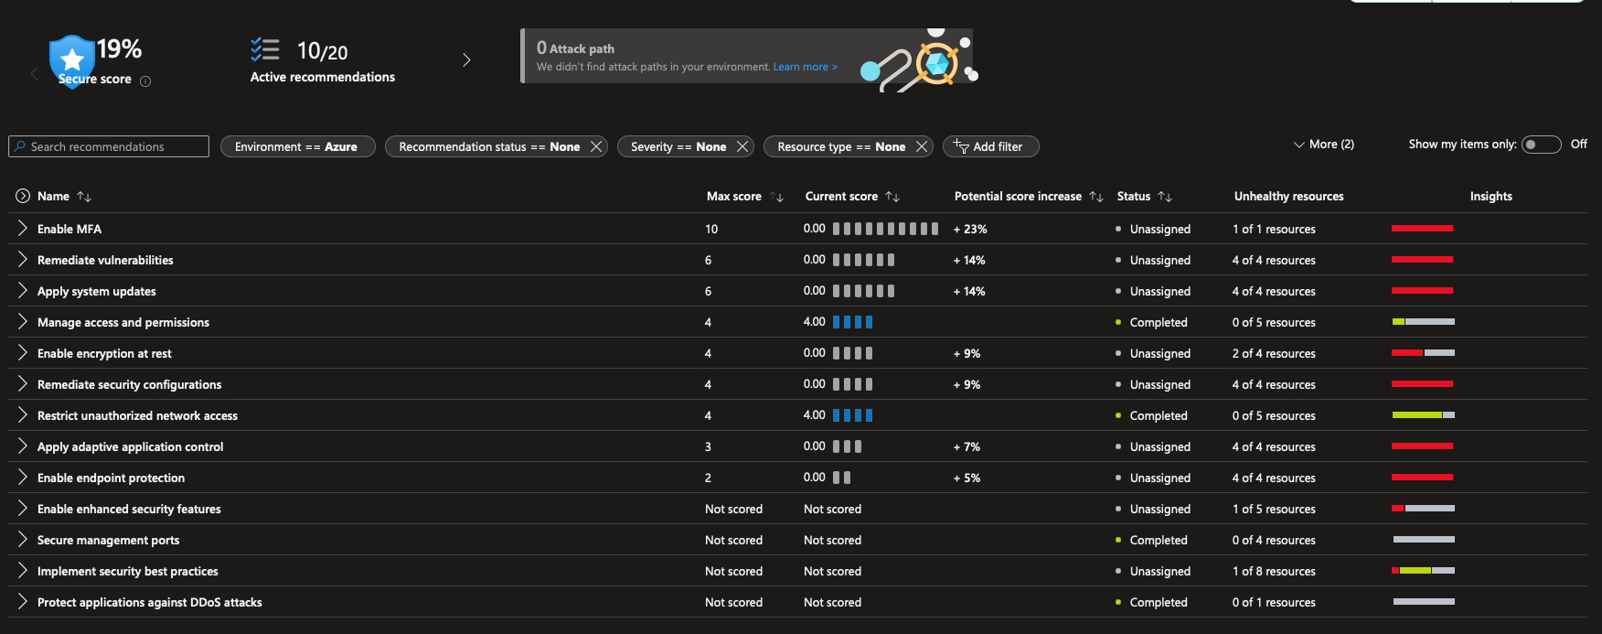Click the Secure score shield icon

pos(72,60)
